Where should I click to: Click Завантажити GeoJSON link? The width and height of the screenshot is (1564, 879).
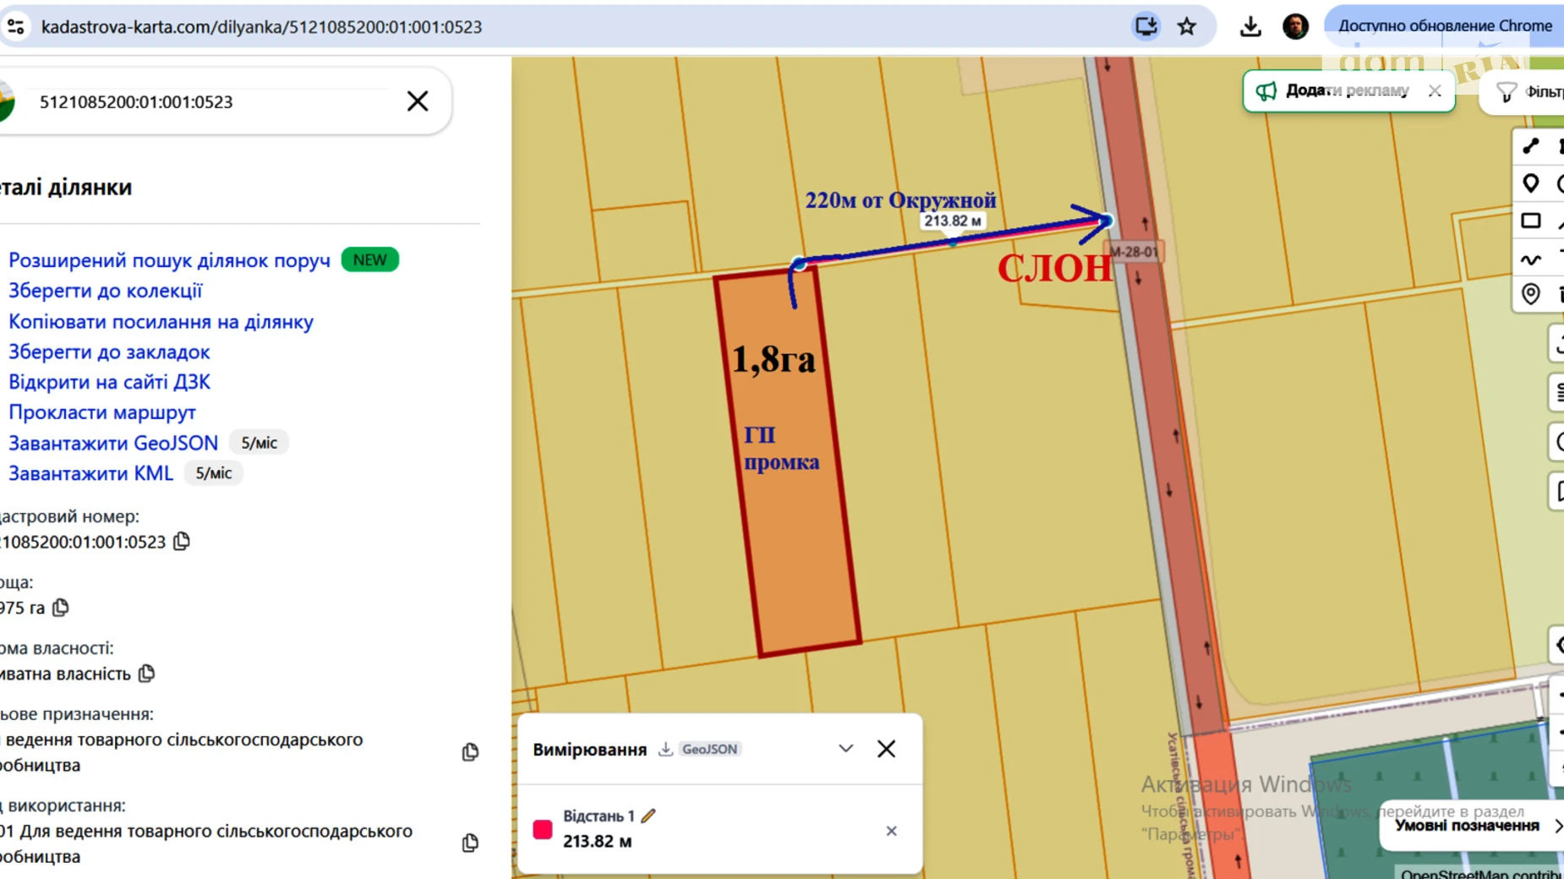click(113, 443)
